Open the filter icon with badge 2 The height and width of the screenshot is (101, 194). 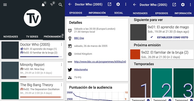tap(52, 5)
